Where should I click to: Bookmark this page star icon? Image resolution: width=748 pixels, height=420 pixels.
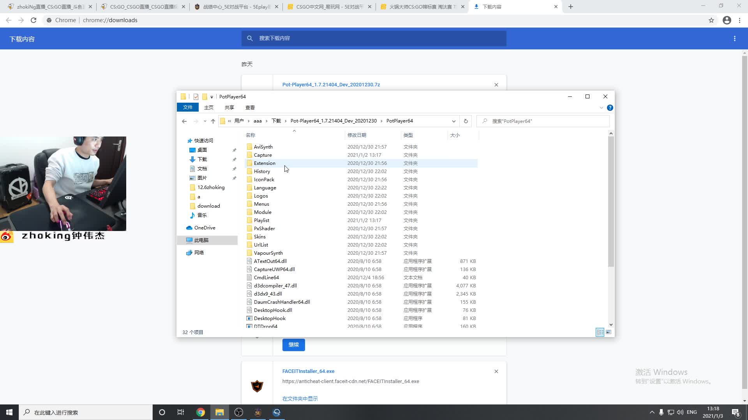coord(711,20)
